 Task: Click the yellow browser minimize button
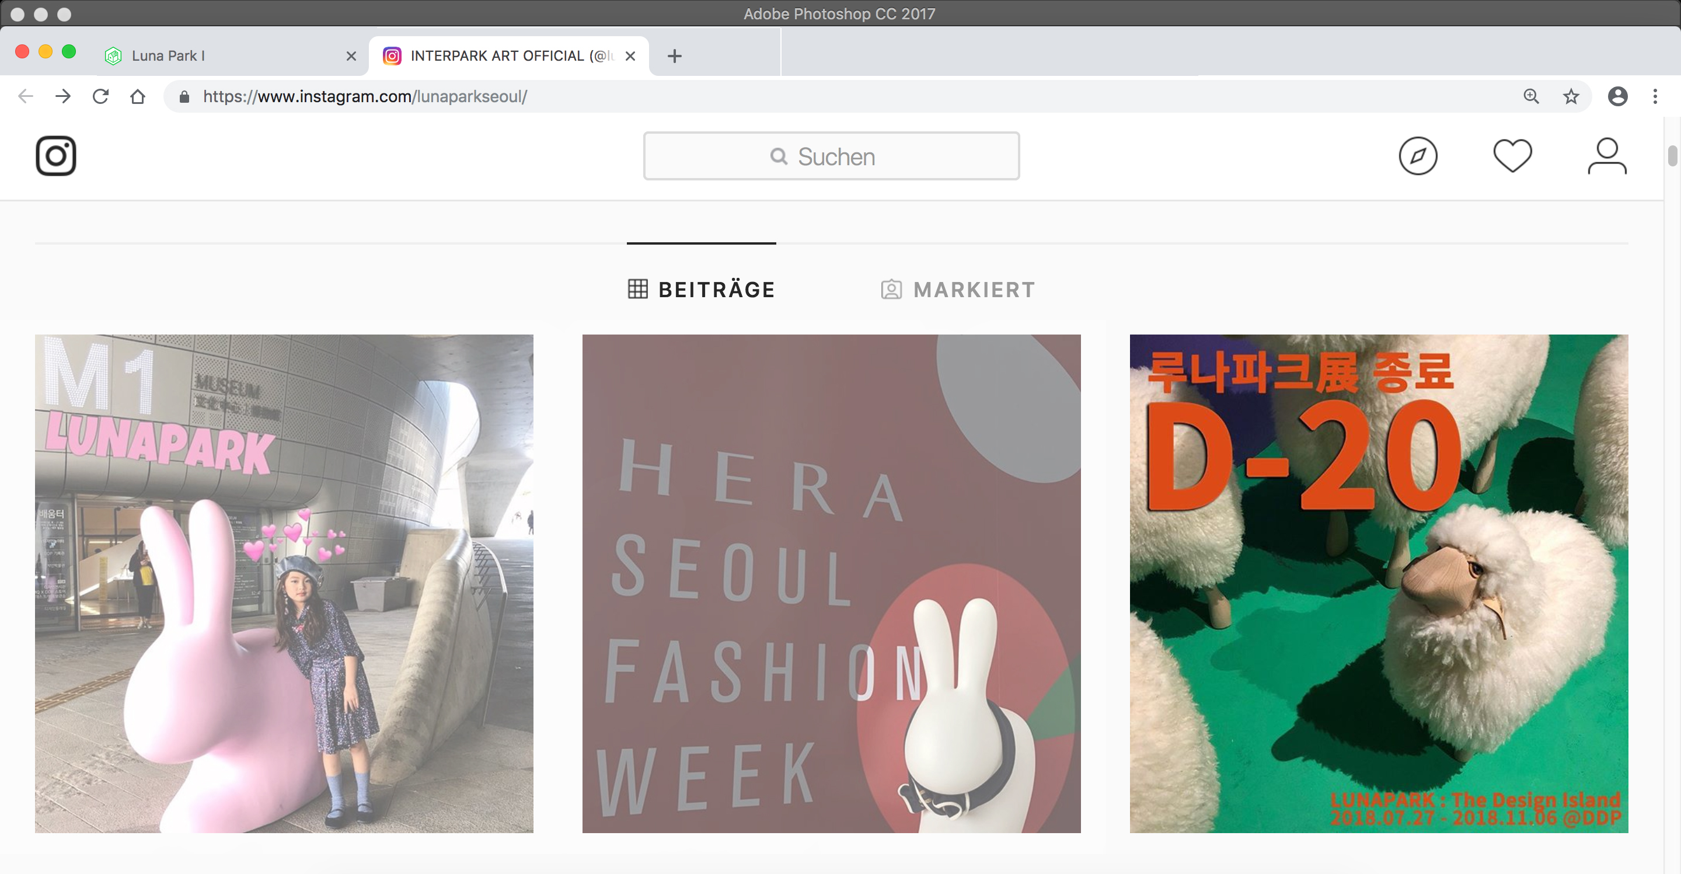(x=46, y=52)
